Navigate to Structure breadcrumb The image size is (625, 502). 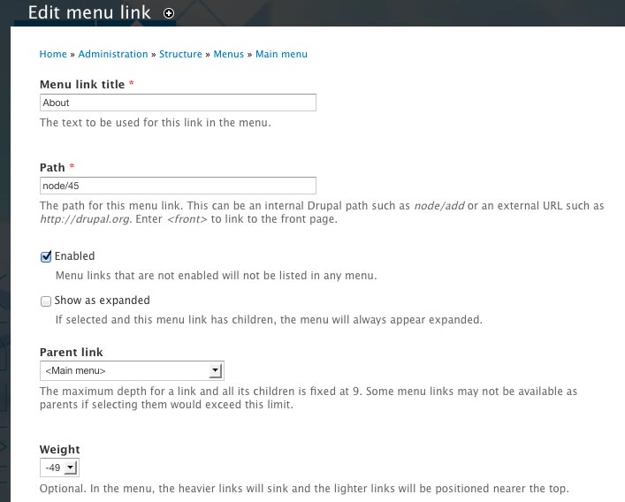pyautogui.click(x=180, y=54)
